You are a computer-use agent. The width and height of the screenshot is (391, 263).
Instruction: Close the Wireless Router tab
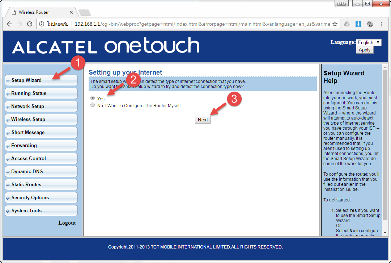coord(71,12)
